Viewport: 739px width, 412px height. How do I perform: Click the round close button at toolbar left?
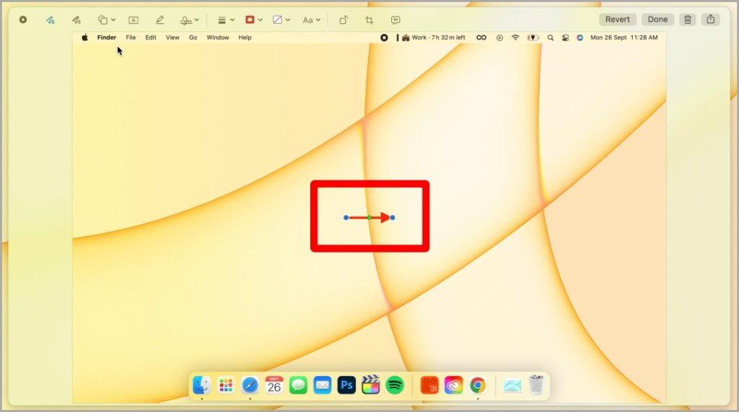(22, 19)
